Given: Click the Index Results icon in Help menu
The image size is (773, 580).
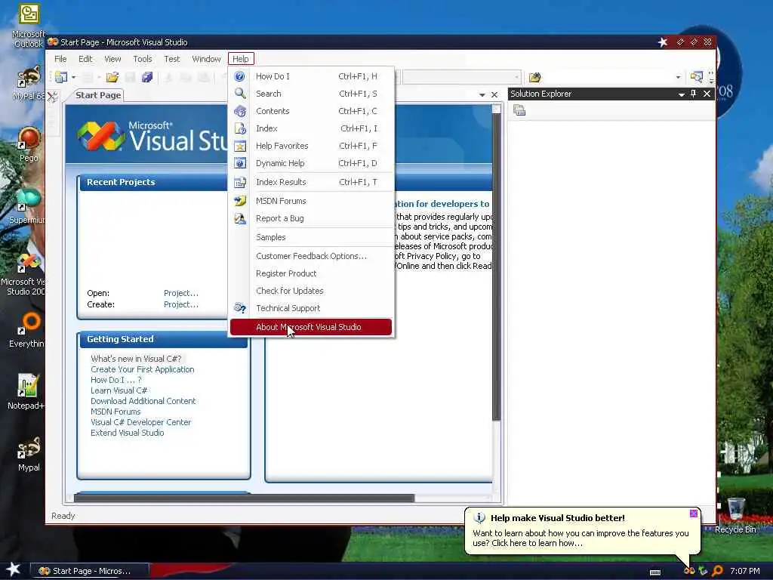Looking at the screenshot, I should 239,182.
